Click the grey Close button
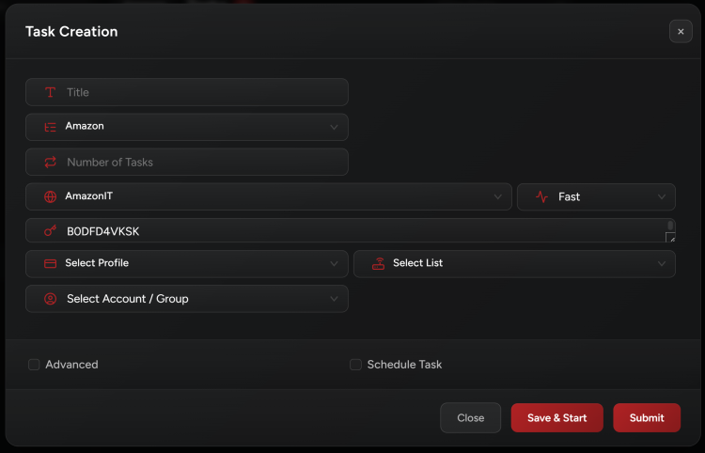This screenshot has height=453, width=705. 470,418
